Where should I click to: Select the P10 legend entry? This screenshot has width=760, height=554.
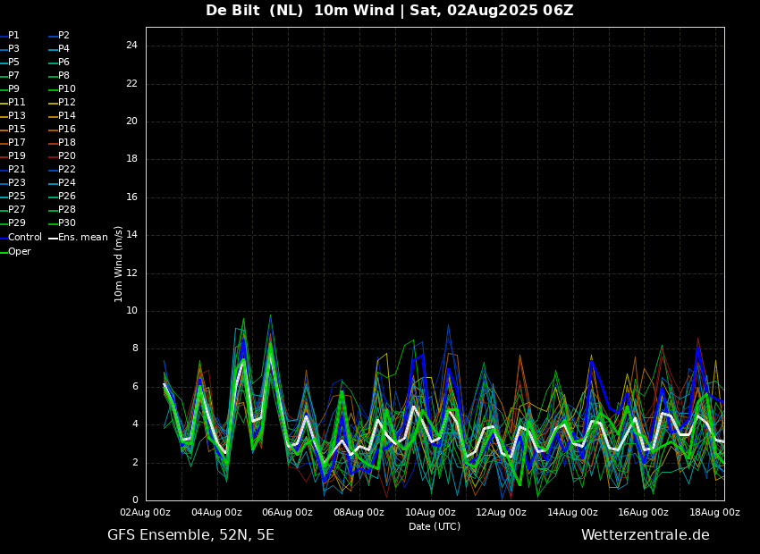tap(67, 89)
